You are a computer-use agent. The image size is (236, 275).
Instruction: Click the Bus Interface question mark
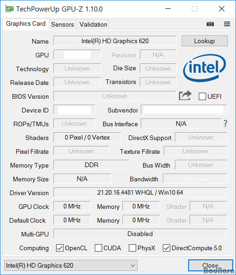(225, 123)
